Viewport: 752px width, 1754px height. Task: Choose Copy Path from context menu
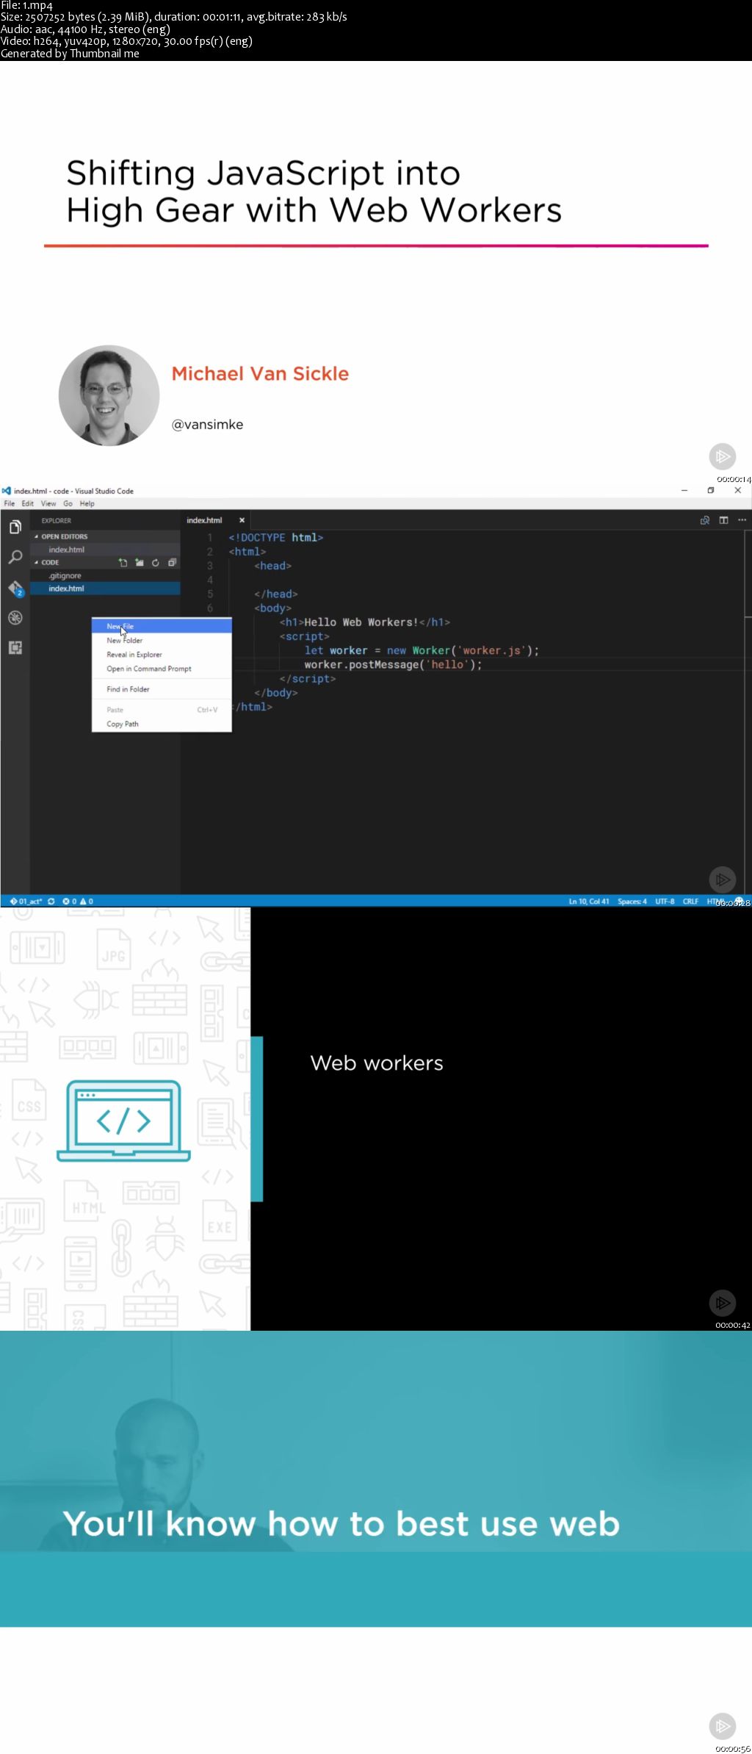coord(162,724)
